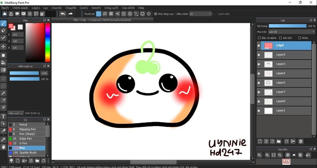Select the Eraser tool
Image resolution: width=317 pixels, height=168 pixels.
(x=3, y=31)
